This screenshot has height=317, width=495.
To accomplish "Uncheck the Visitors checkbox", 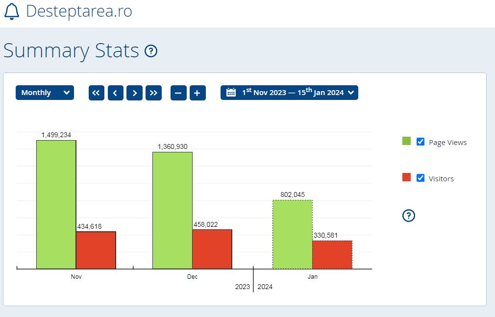I will point(420,178).
